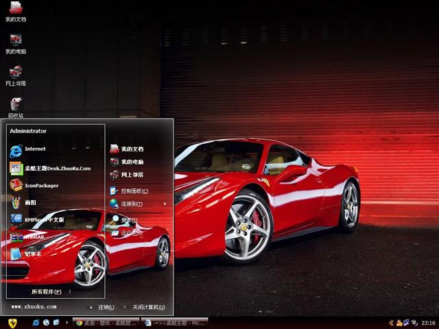Viewport: 439px width, 329px height.
Task: Open the 我的电脑 desktop icon
Action: click(x=16, y=44)
